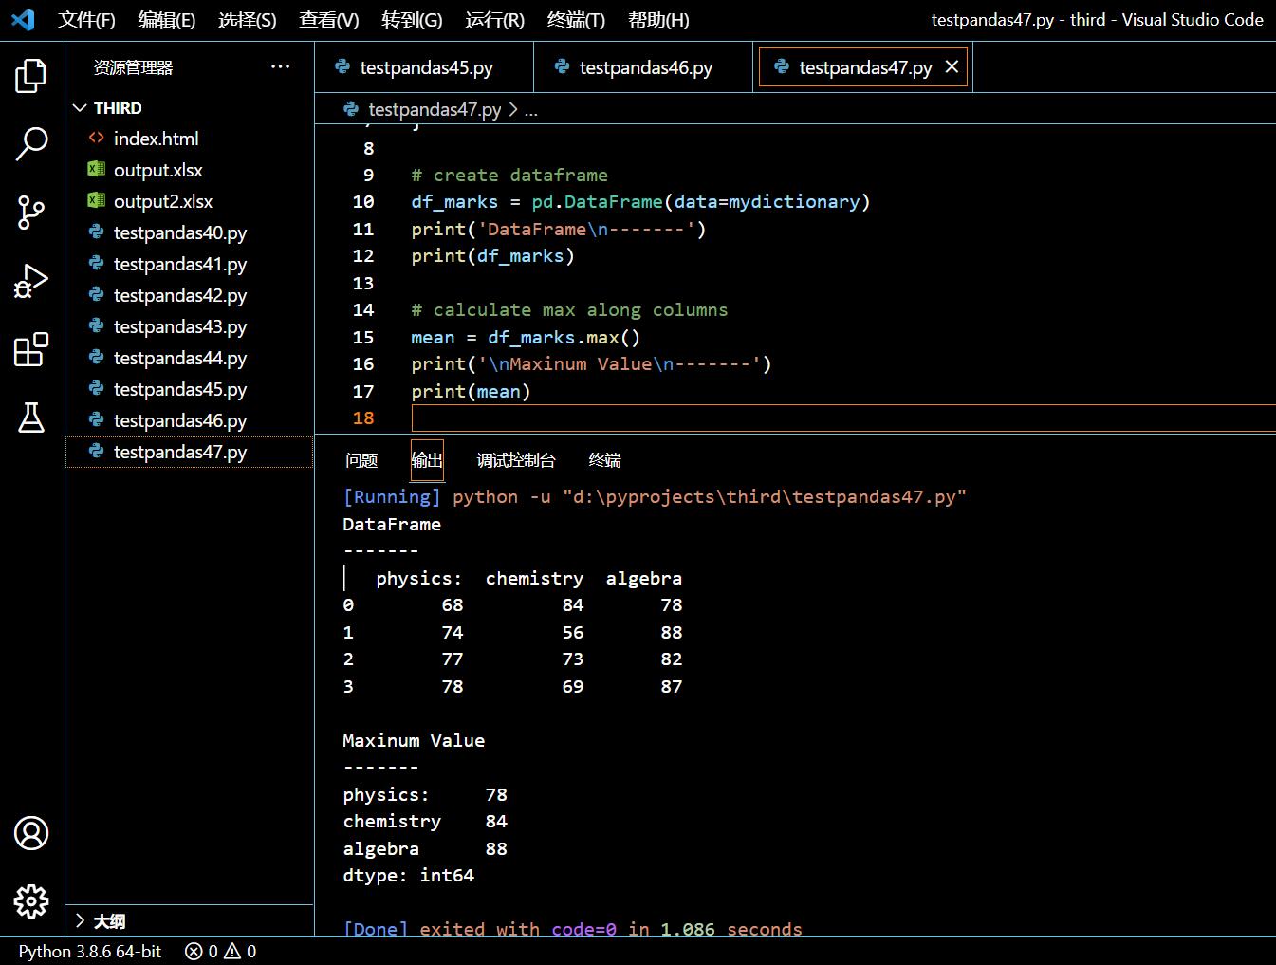Switch to 调试控制台 panel tab
Screen dimensions: 1276x965
(515, 460)
